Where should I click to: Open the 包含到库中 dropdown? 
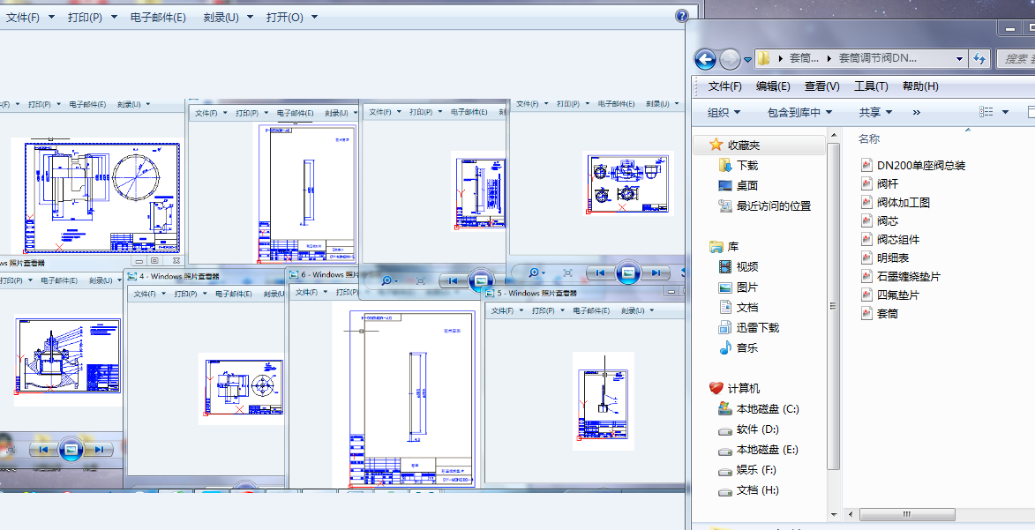[x=800, y=112]
